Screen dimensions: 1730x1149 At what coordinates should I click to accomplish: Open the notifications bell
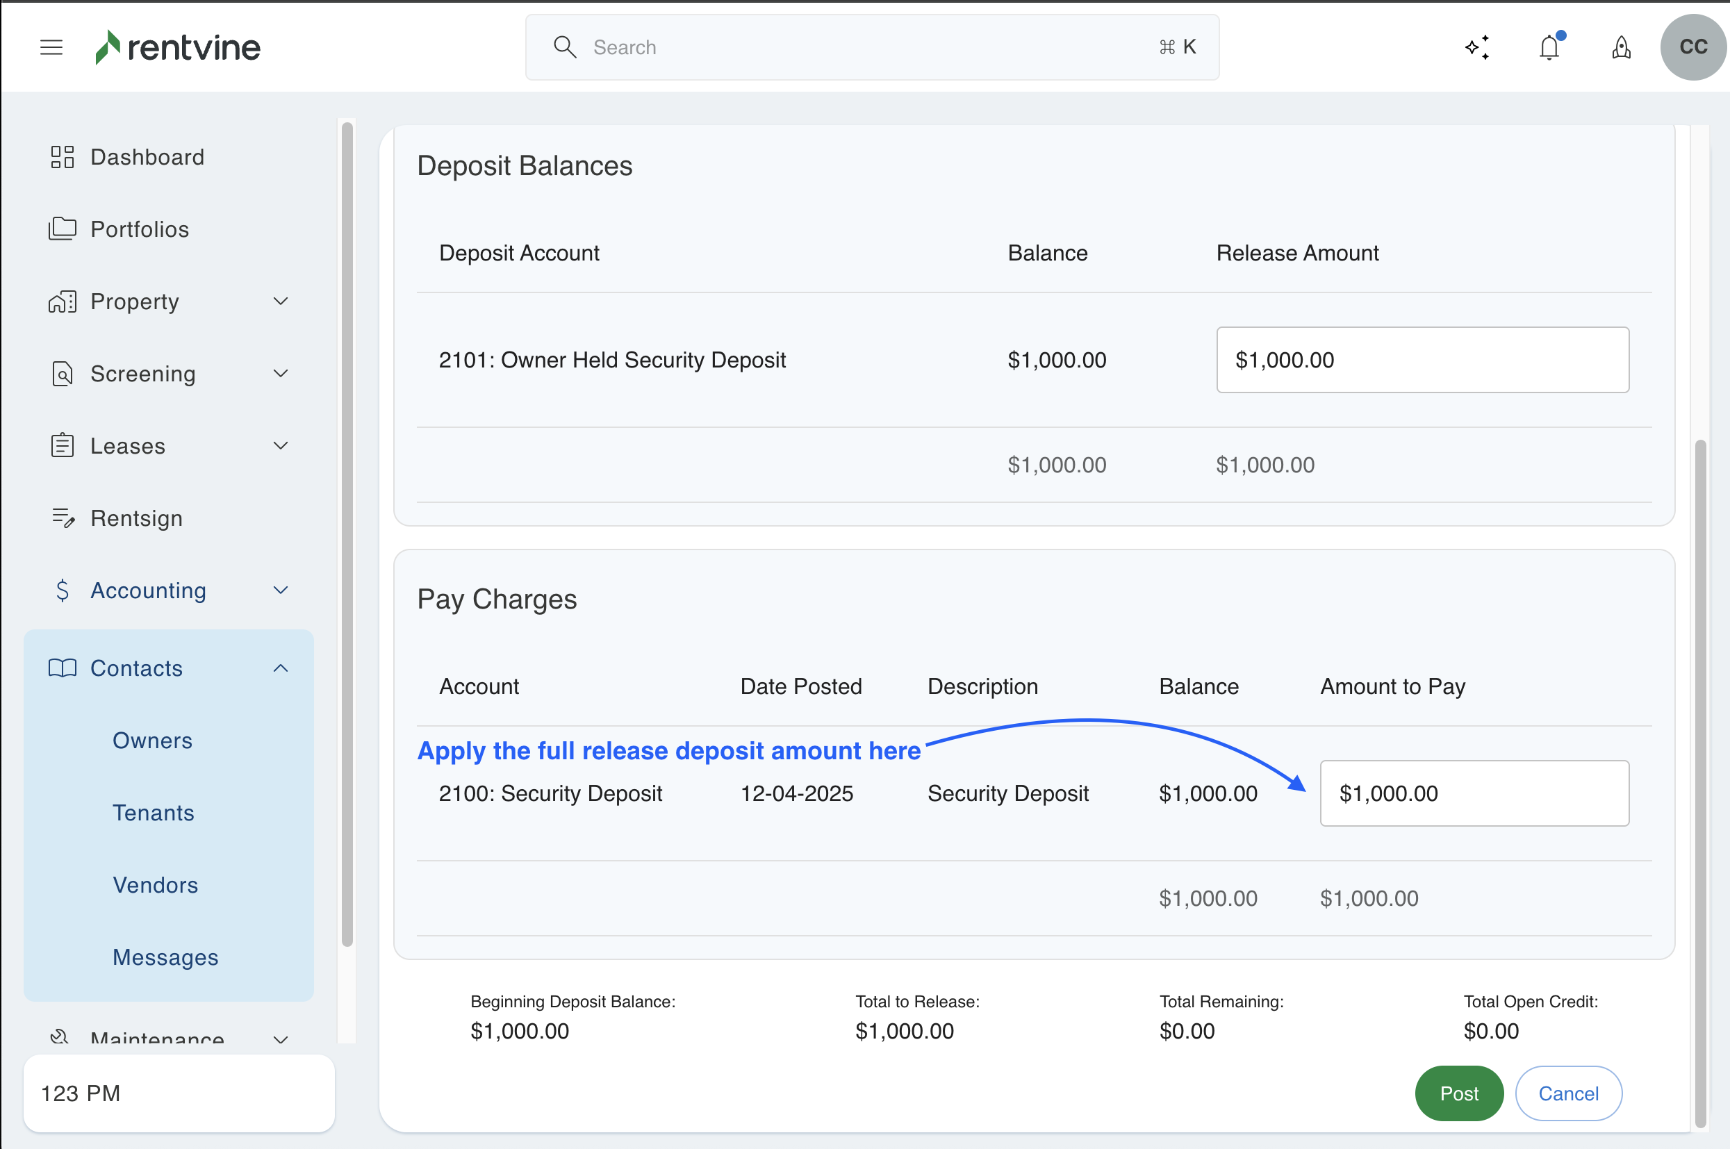[x=1549, y=48]
